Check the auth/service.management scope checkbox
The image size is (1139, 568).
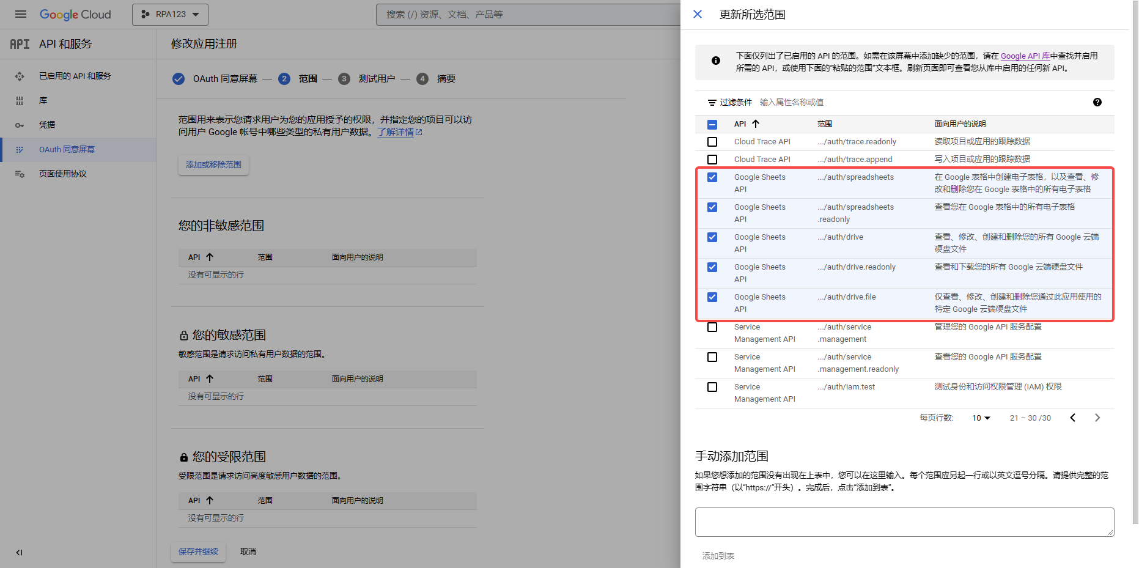[x=712, y=327]
